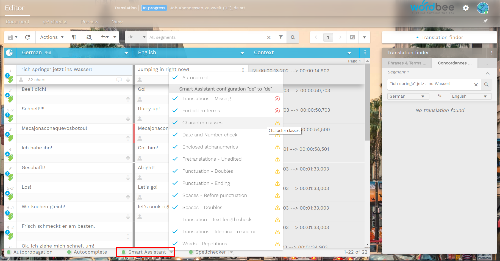Uncheck the Autocorrect option
Viewport: 500px width, 261px height.
click(175, 78)
